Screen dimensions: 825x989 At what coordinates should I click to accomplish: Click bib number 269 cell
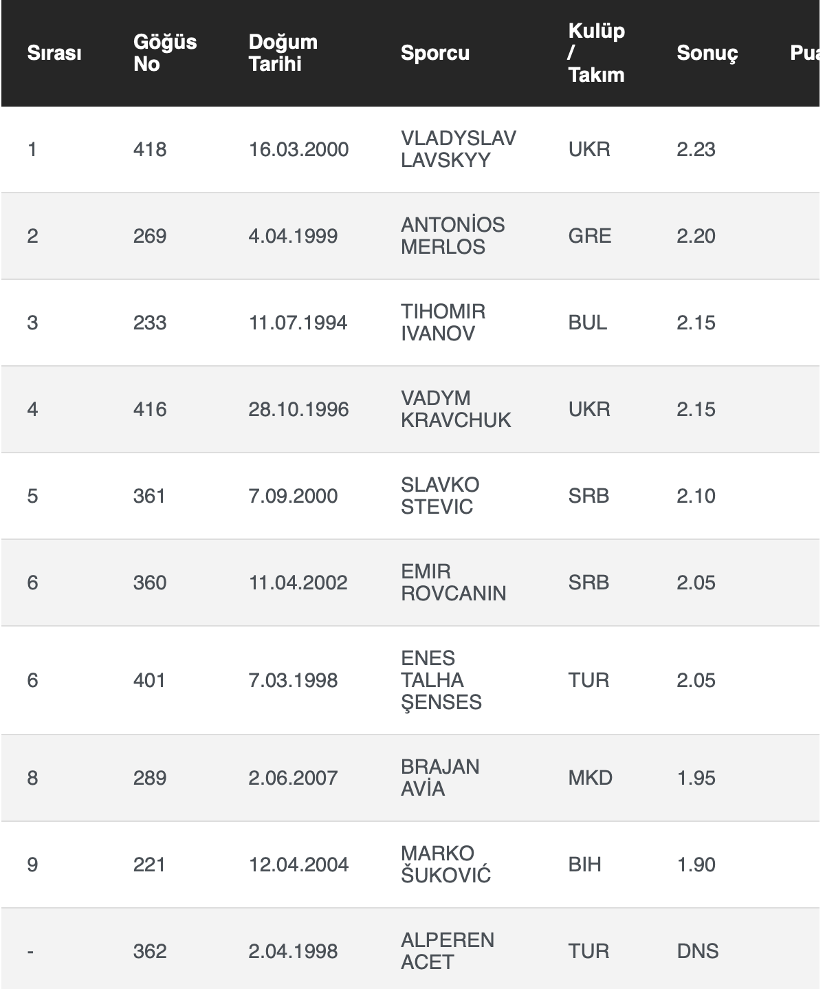coord(150,236)
